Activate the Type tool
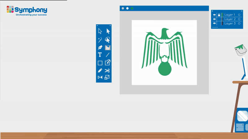 click(x=100, y=55)
